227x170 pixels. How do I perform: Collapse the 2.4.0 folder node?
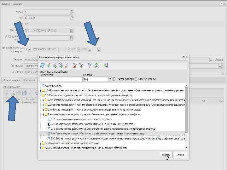pos(43,115)
